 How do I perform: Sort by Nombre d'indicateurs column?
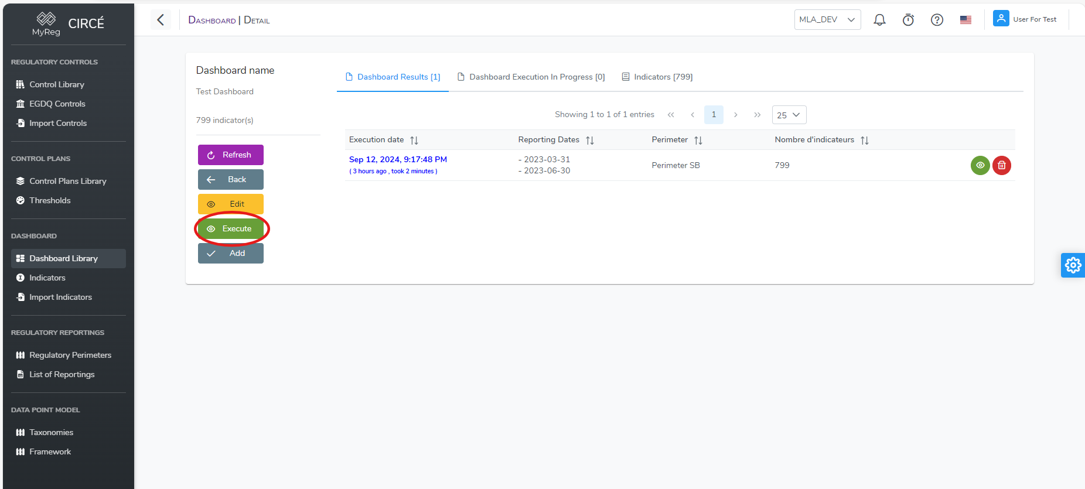(x=865, y=140)
